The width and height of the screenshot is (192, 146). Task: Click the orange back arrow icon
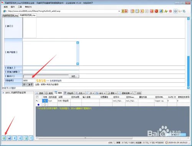(x=142, y=11)
